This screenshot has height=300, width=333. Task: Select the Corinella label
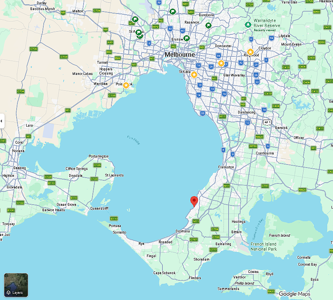pos(304,258)
